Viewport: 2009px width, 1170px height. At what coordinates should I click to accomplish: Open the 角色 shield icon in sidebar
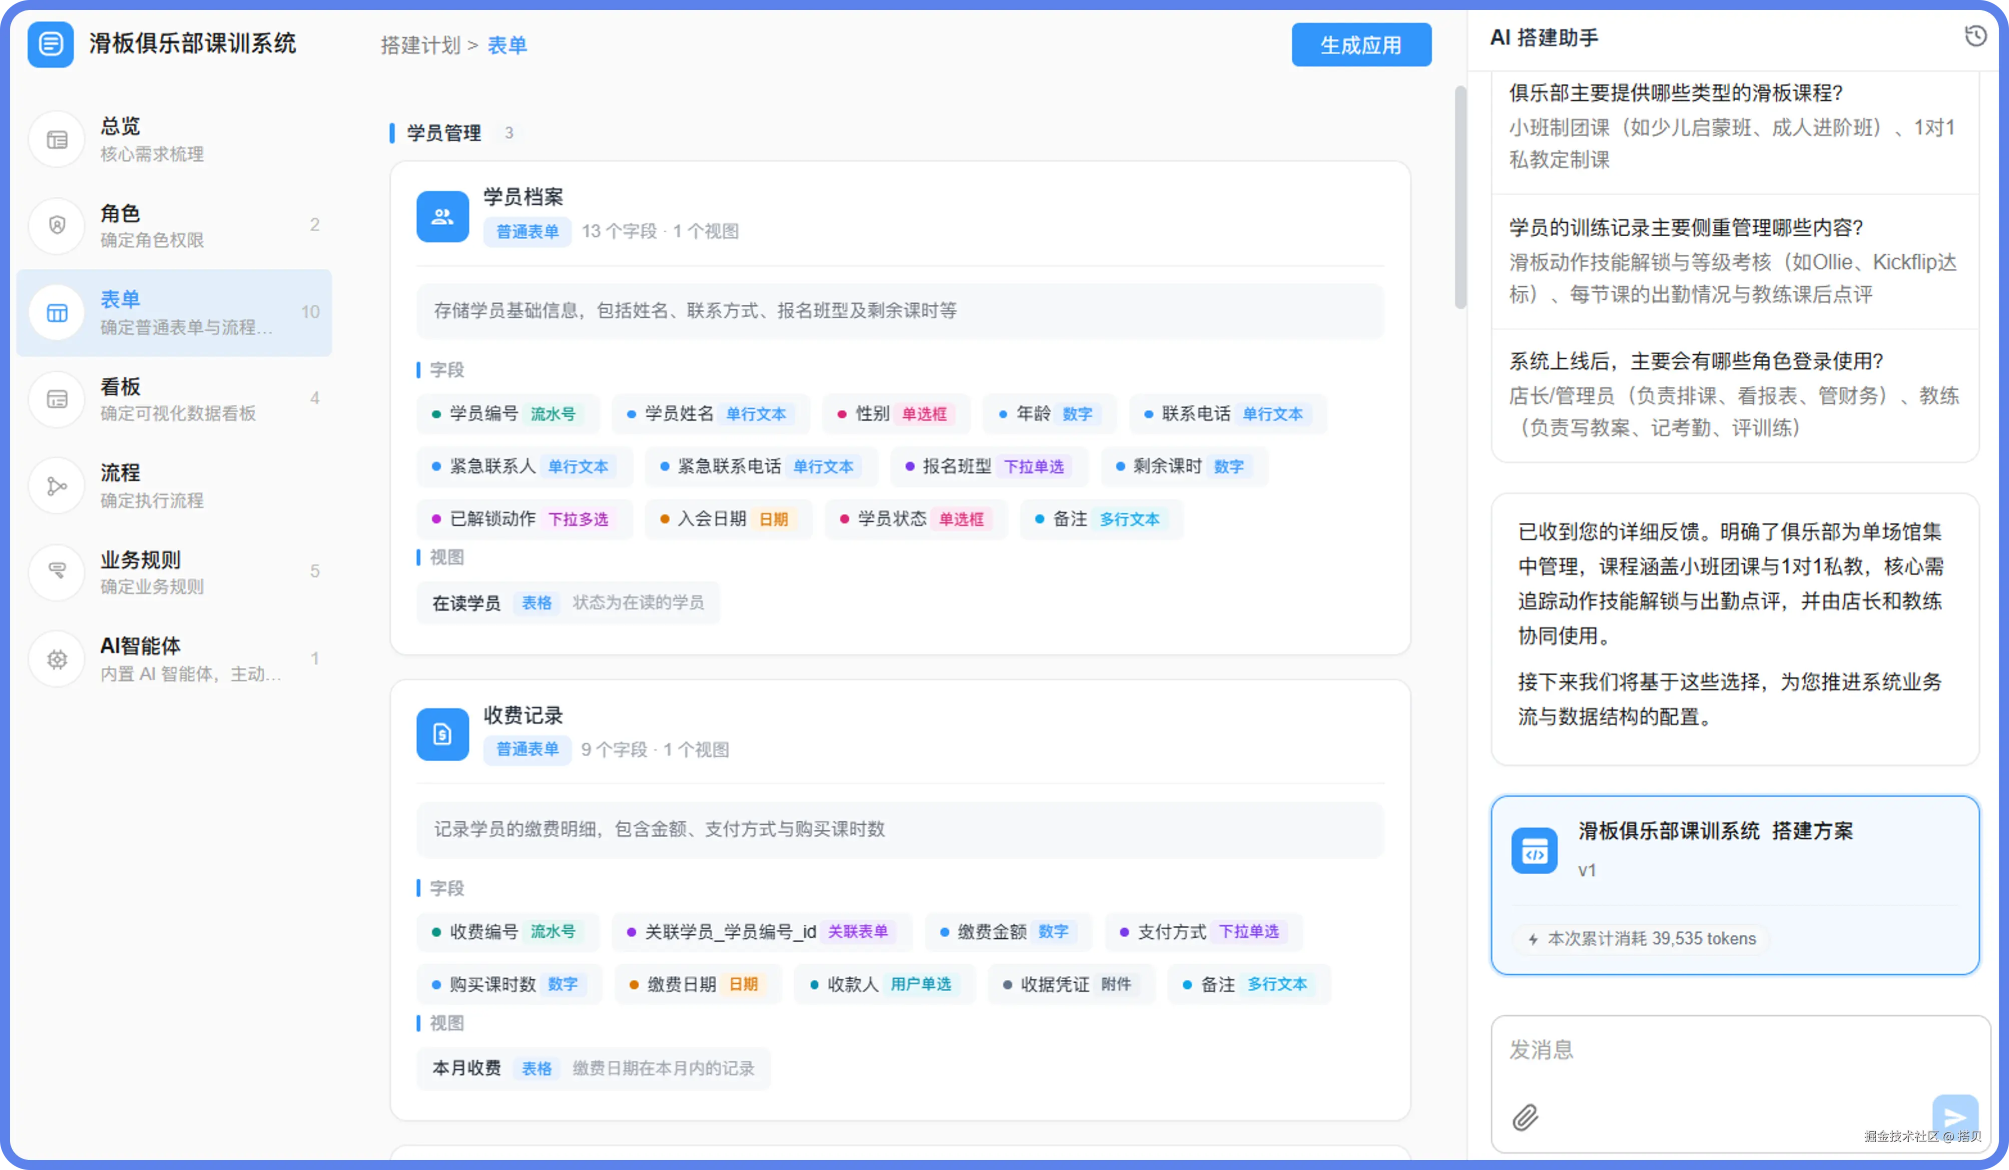(x=57, y=226)
